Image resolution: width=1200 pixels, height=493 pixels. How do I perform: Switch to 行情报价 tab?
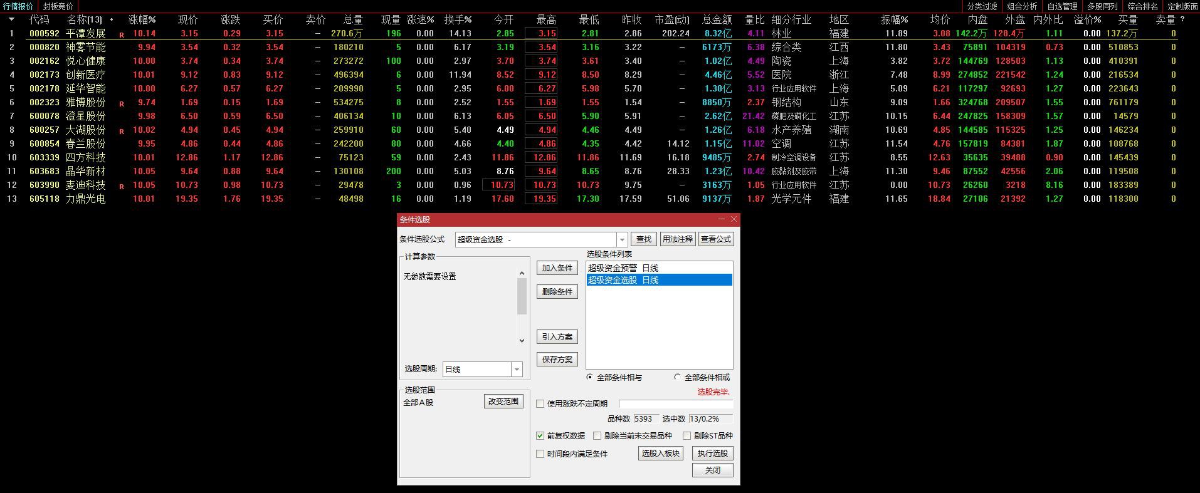(x=18, y=6)
